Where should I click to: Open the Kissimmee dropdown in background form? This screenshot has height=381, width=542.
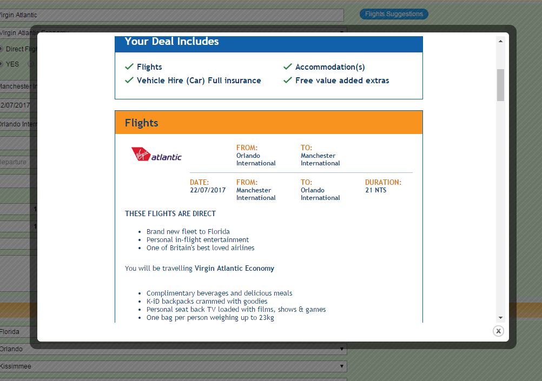(173, 366)
